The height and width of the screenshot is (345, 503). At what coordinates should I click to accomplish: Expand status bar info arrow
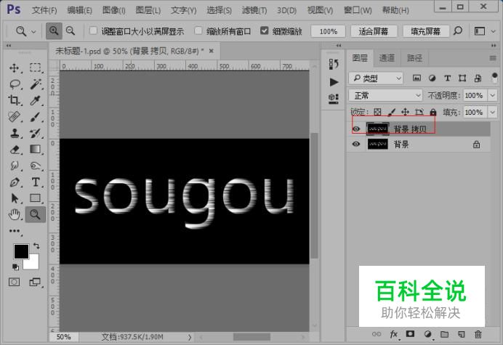coord(190,337)
